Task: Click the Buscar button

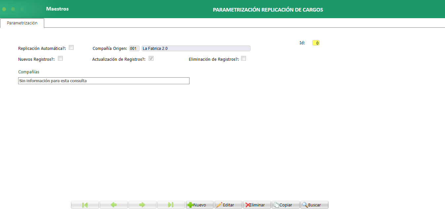Action: [x=314, y=205]
